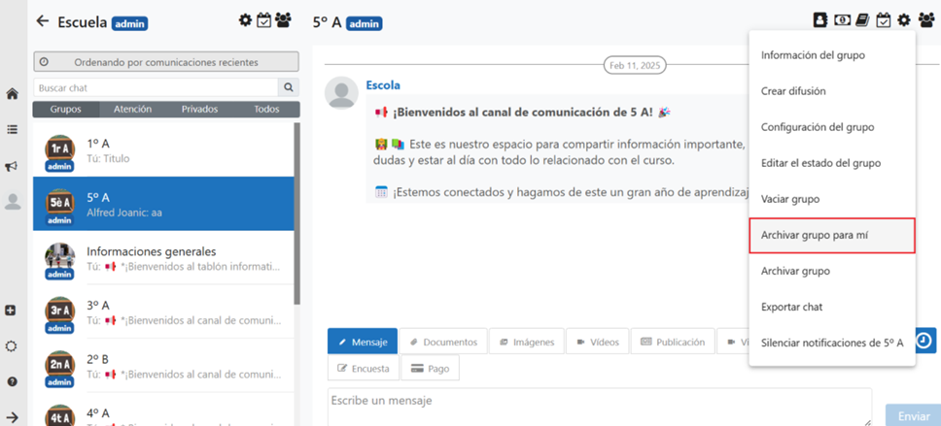Open Escuela settings gear menu

(245, 20)
